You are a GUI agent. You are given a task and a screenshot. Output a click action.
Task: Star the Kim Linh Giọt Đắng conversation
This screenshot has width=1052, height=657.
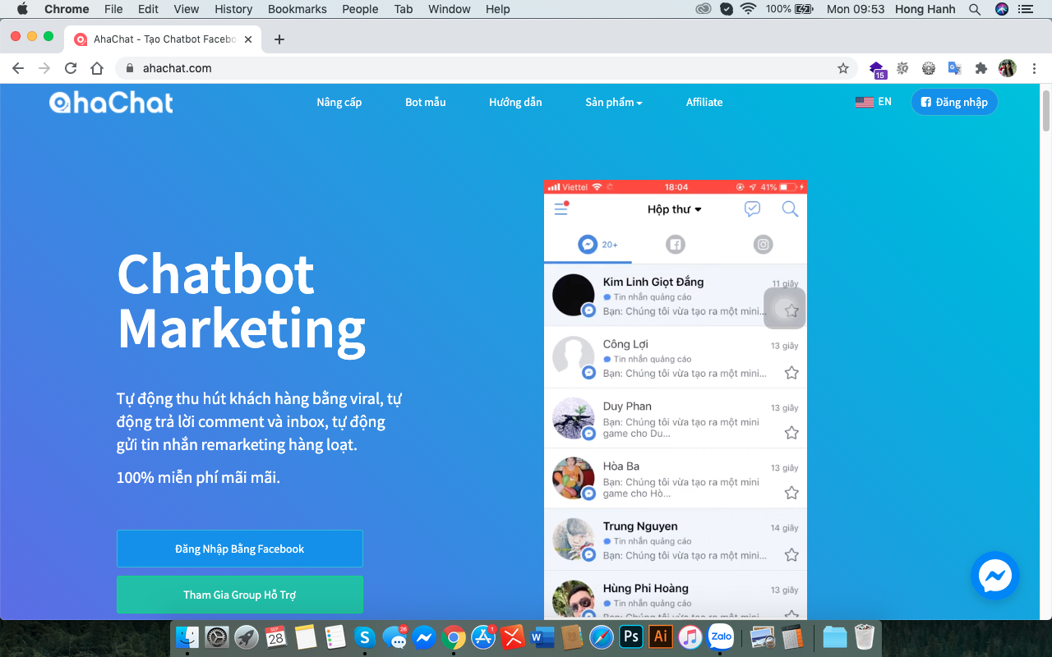[x=791, y=310]
